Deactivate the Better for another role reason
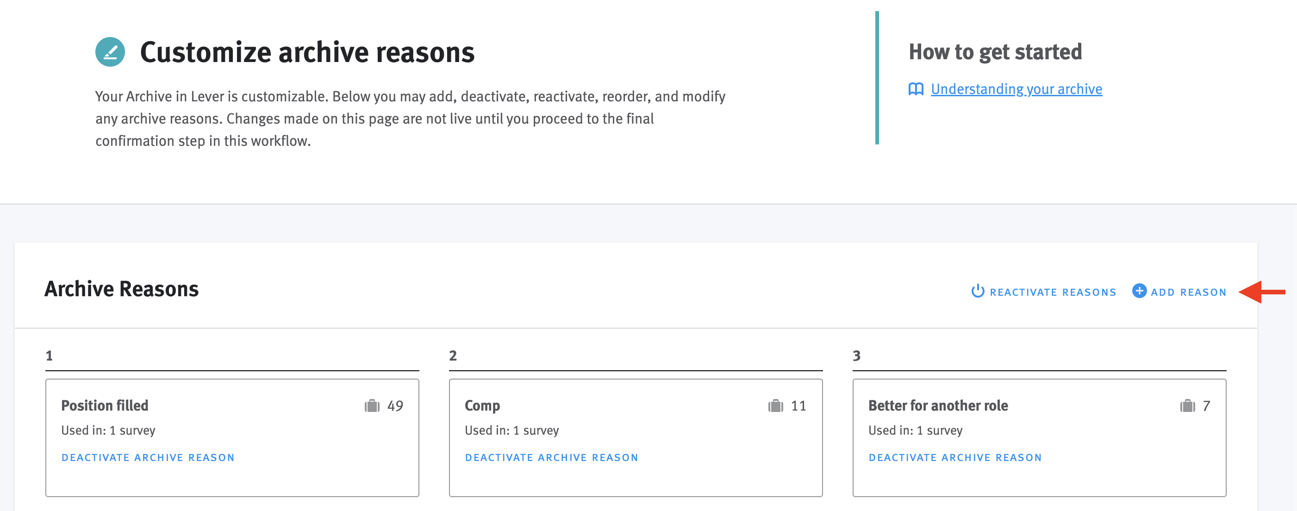Image resolution: width=1297 pixels, height=511 pixels. [x=954, y=457]
